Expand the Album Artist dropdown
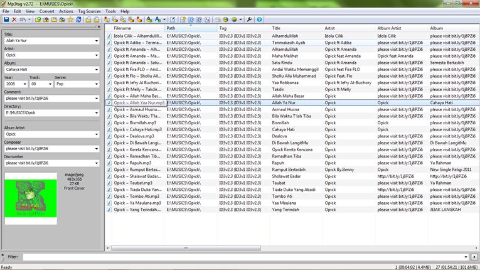Viewport: 480px width, 270px height. 97,134
